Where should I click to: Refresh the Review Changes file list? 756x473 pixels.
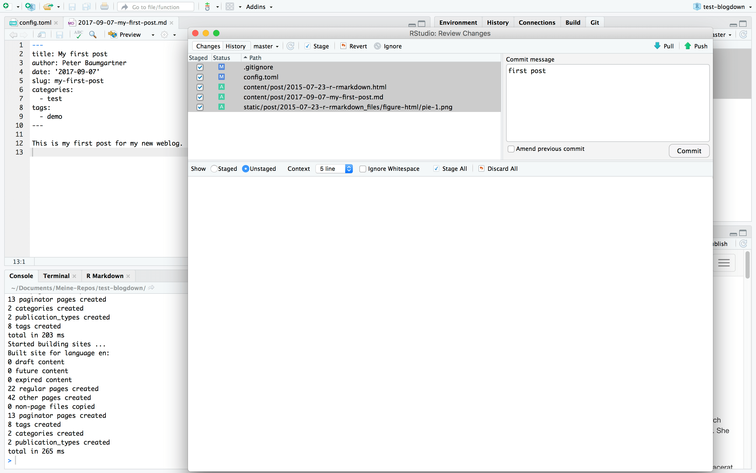(x=291, y=46)
